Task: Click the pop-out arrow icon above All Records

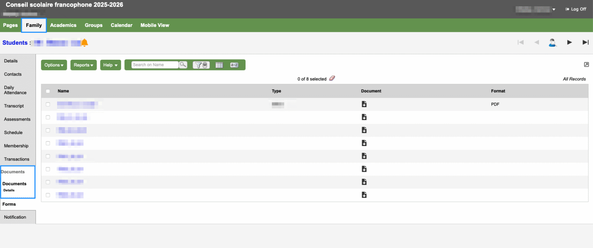Action: pos(586,64)
